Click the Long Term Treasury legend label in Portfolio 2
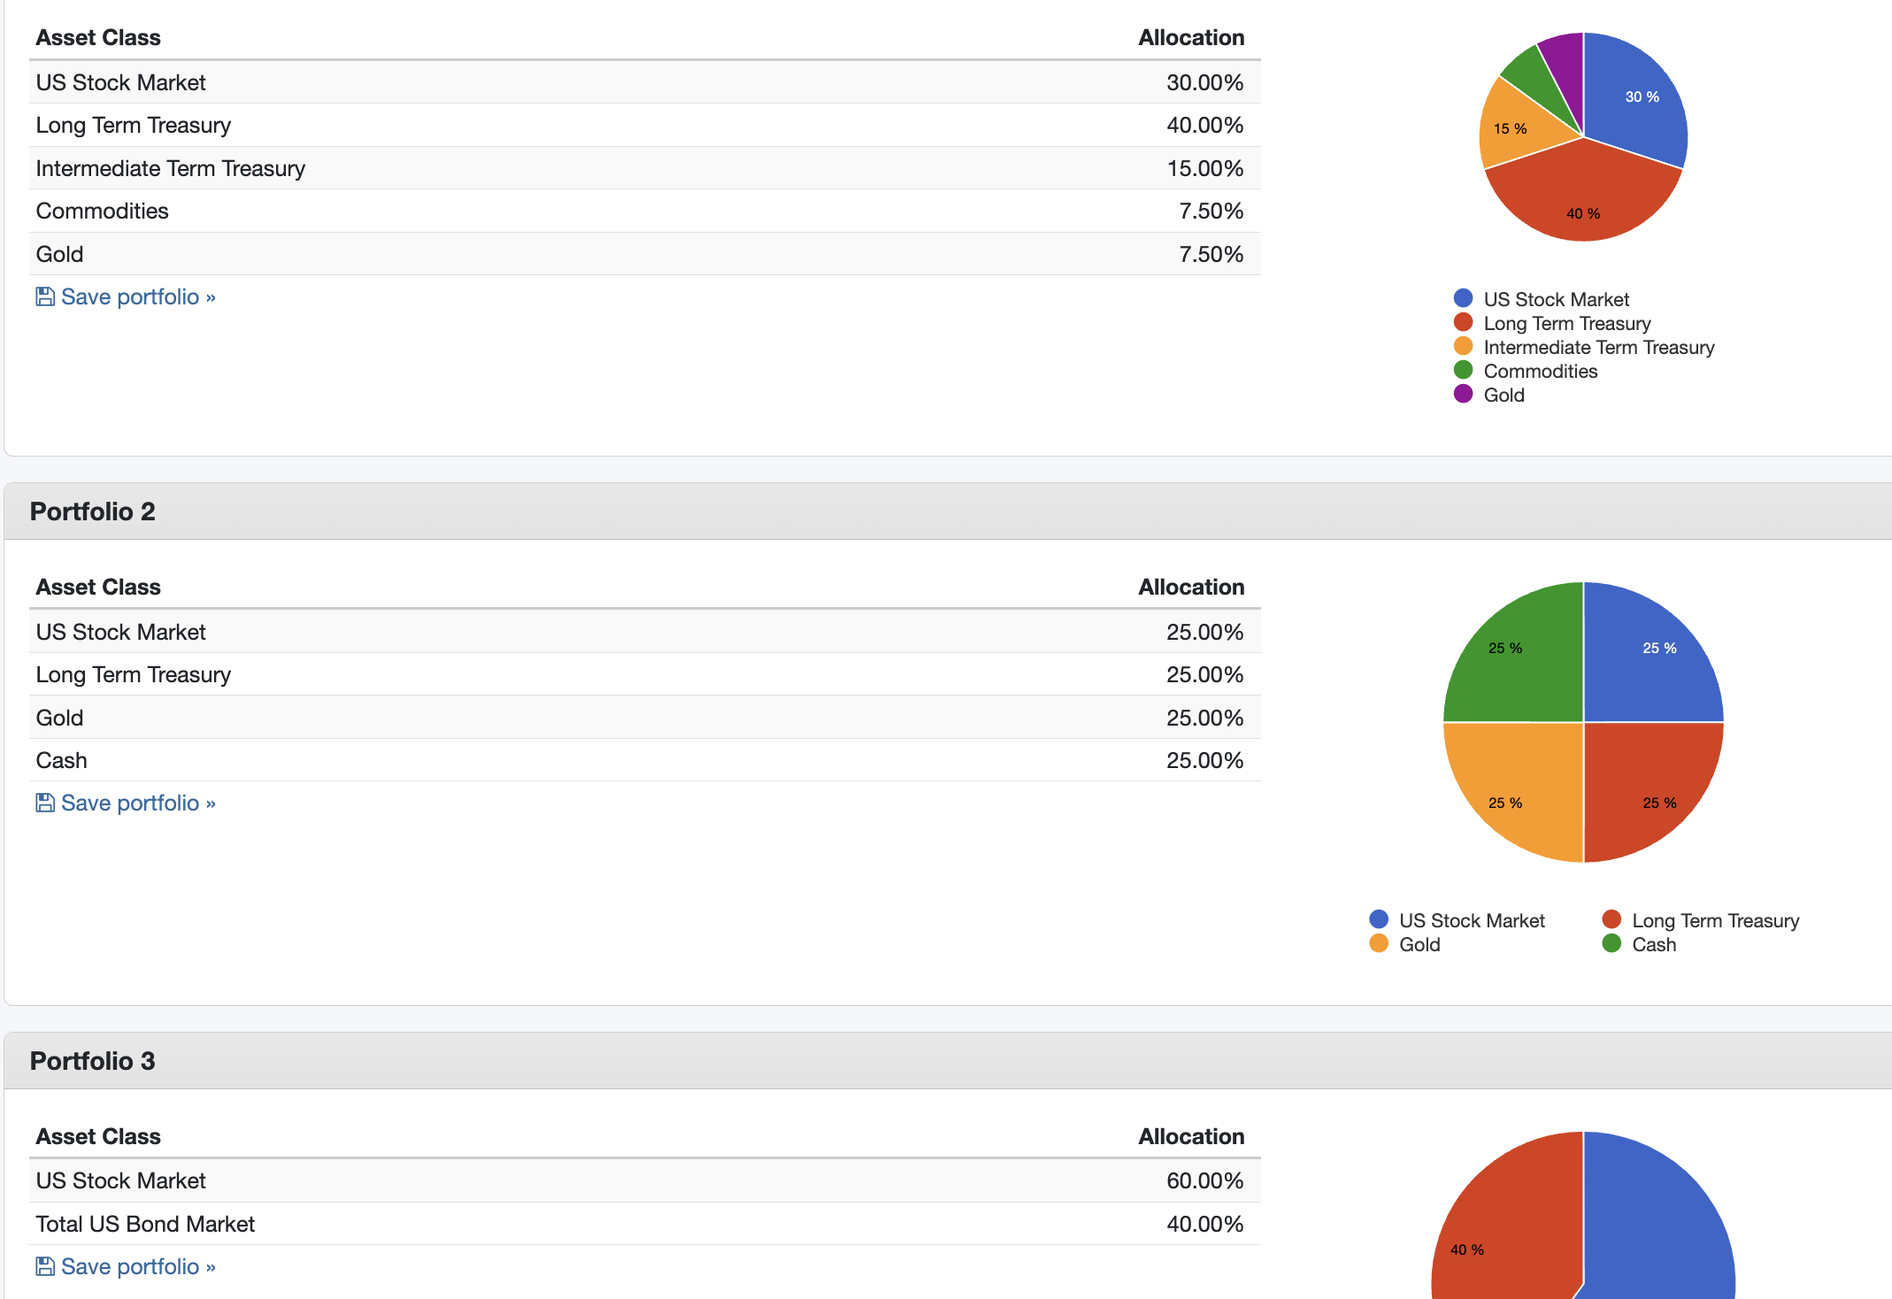 pos(1715,920)
